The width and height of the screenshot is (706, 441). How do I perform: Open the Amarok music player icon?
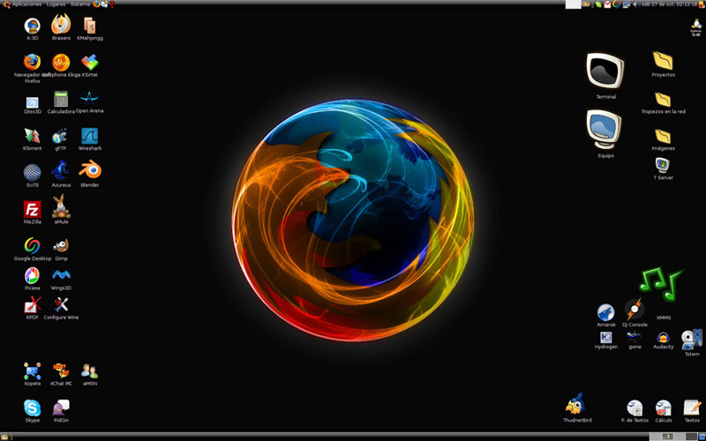click(x=605, y=312)
